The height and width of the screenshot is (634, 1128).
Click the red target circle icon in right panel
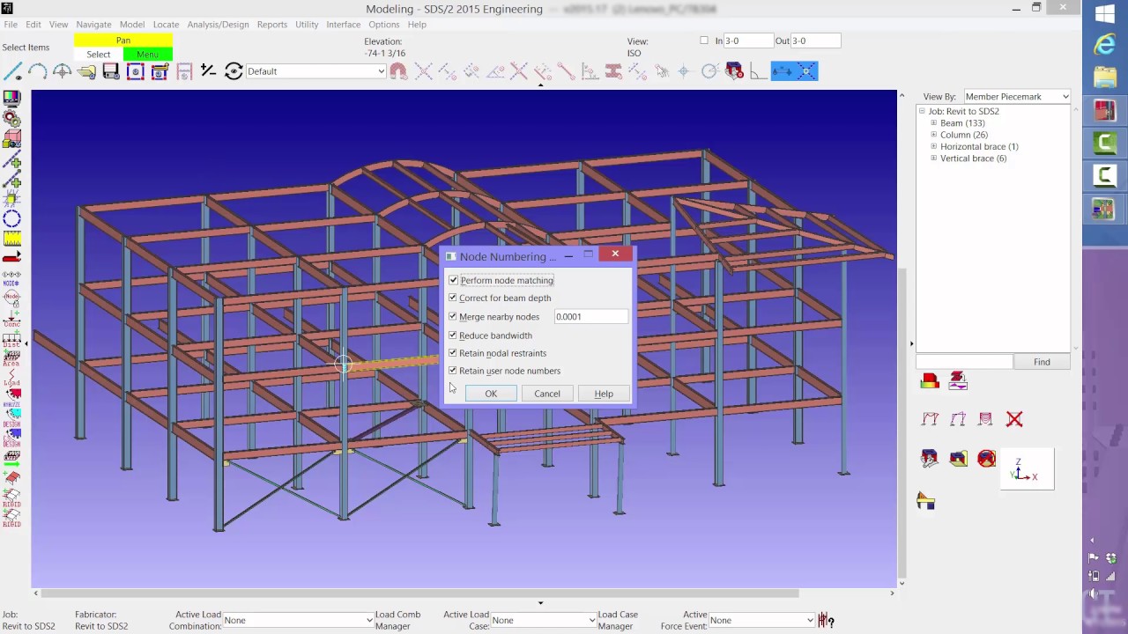point(986,458)
